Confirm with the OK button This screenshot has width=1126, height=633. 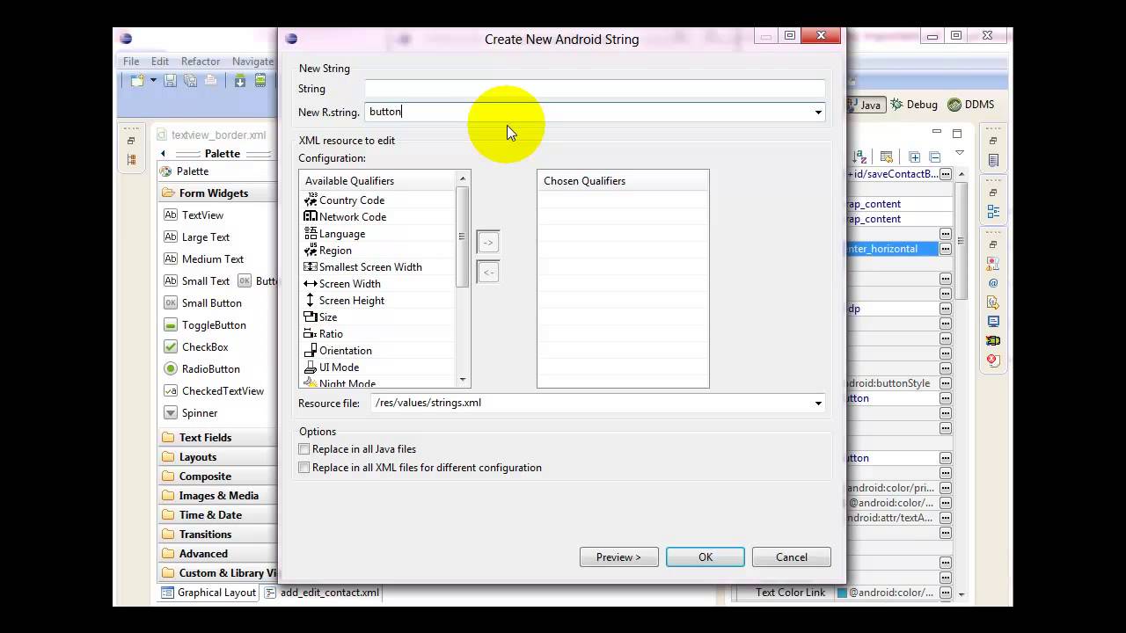(706, 557)
